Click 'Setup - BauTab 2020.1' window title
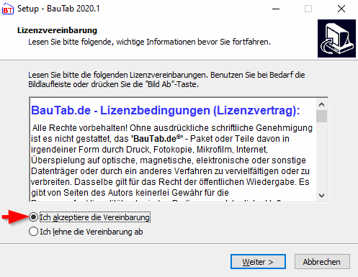Viewport: 358px width, 277px height. pos(58,9)
